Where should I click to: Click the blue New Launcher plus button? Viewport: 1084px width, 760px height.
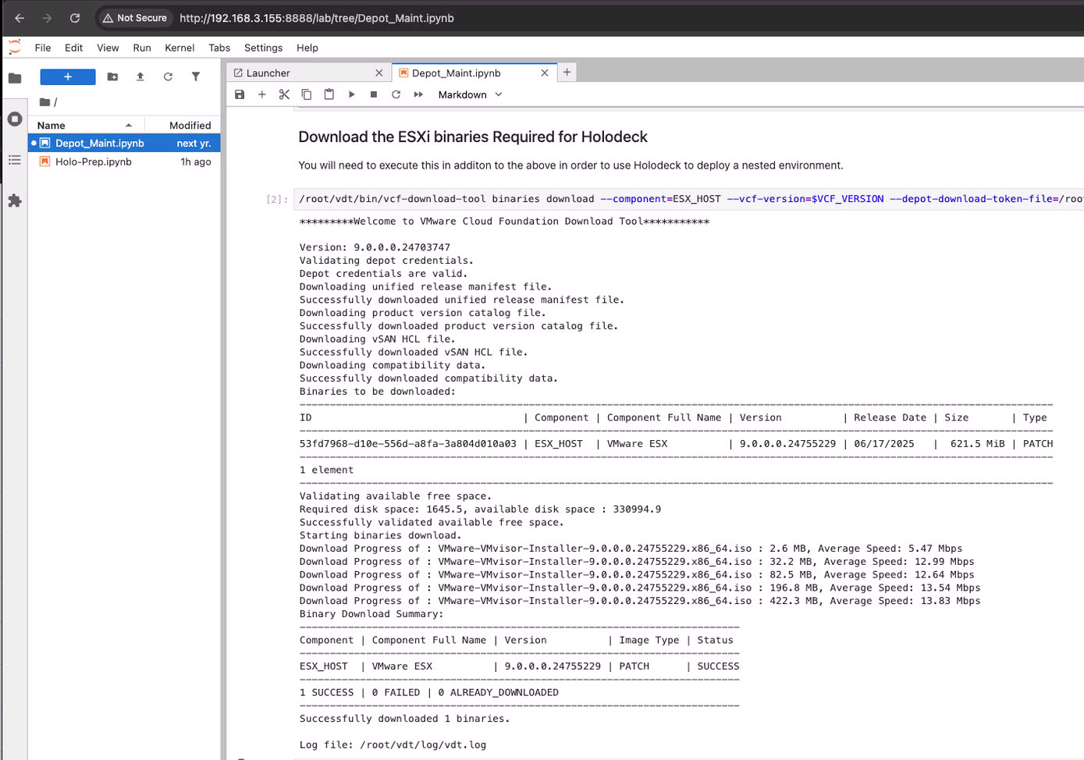(x=68, y=76)
